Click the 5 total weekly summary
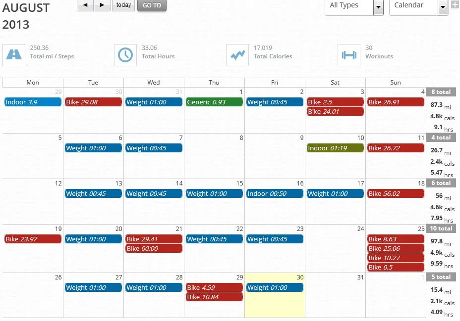This screenshot has width=460, height=321. pos(441,277)
